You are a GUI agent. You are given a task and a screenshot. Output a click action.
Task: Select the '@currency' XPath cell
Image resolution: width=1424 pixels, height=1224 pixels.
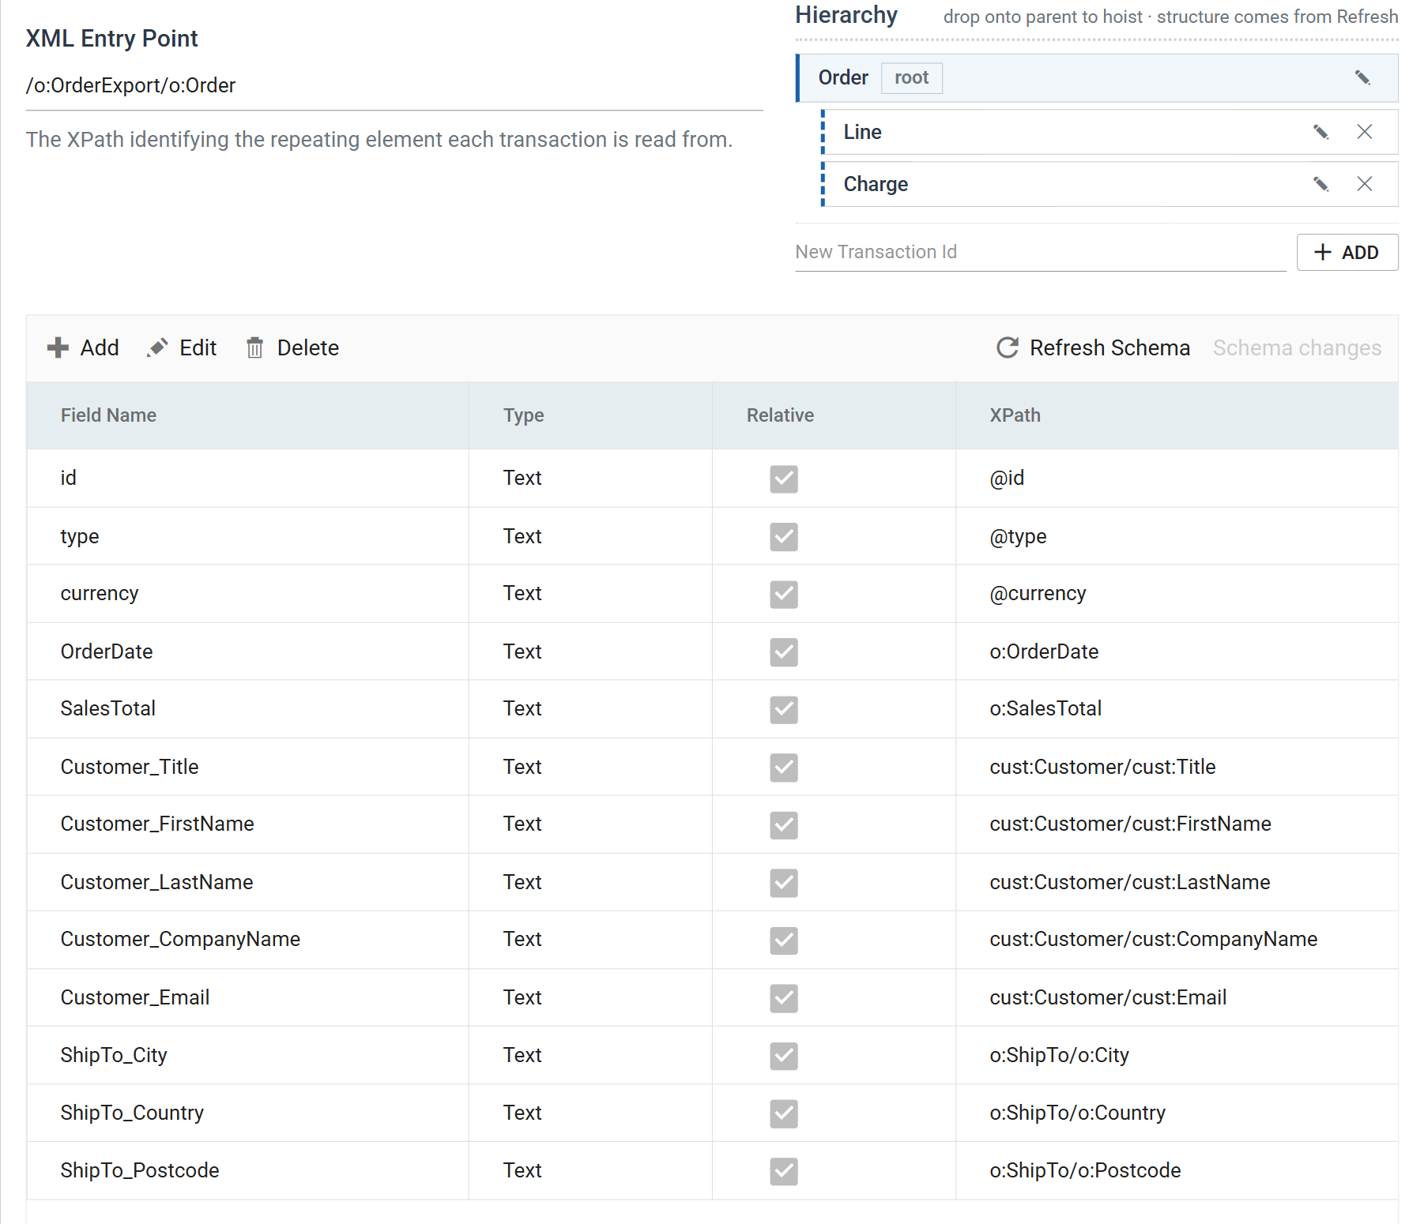click(1177, 593)
